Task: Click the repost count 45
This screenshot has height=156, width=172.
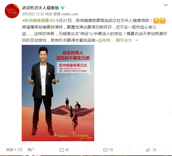Action: tap(67, 150)
